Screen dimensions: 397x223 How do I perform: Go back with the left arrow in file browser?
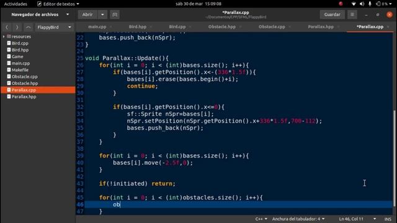[7, 27]
